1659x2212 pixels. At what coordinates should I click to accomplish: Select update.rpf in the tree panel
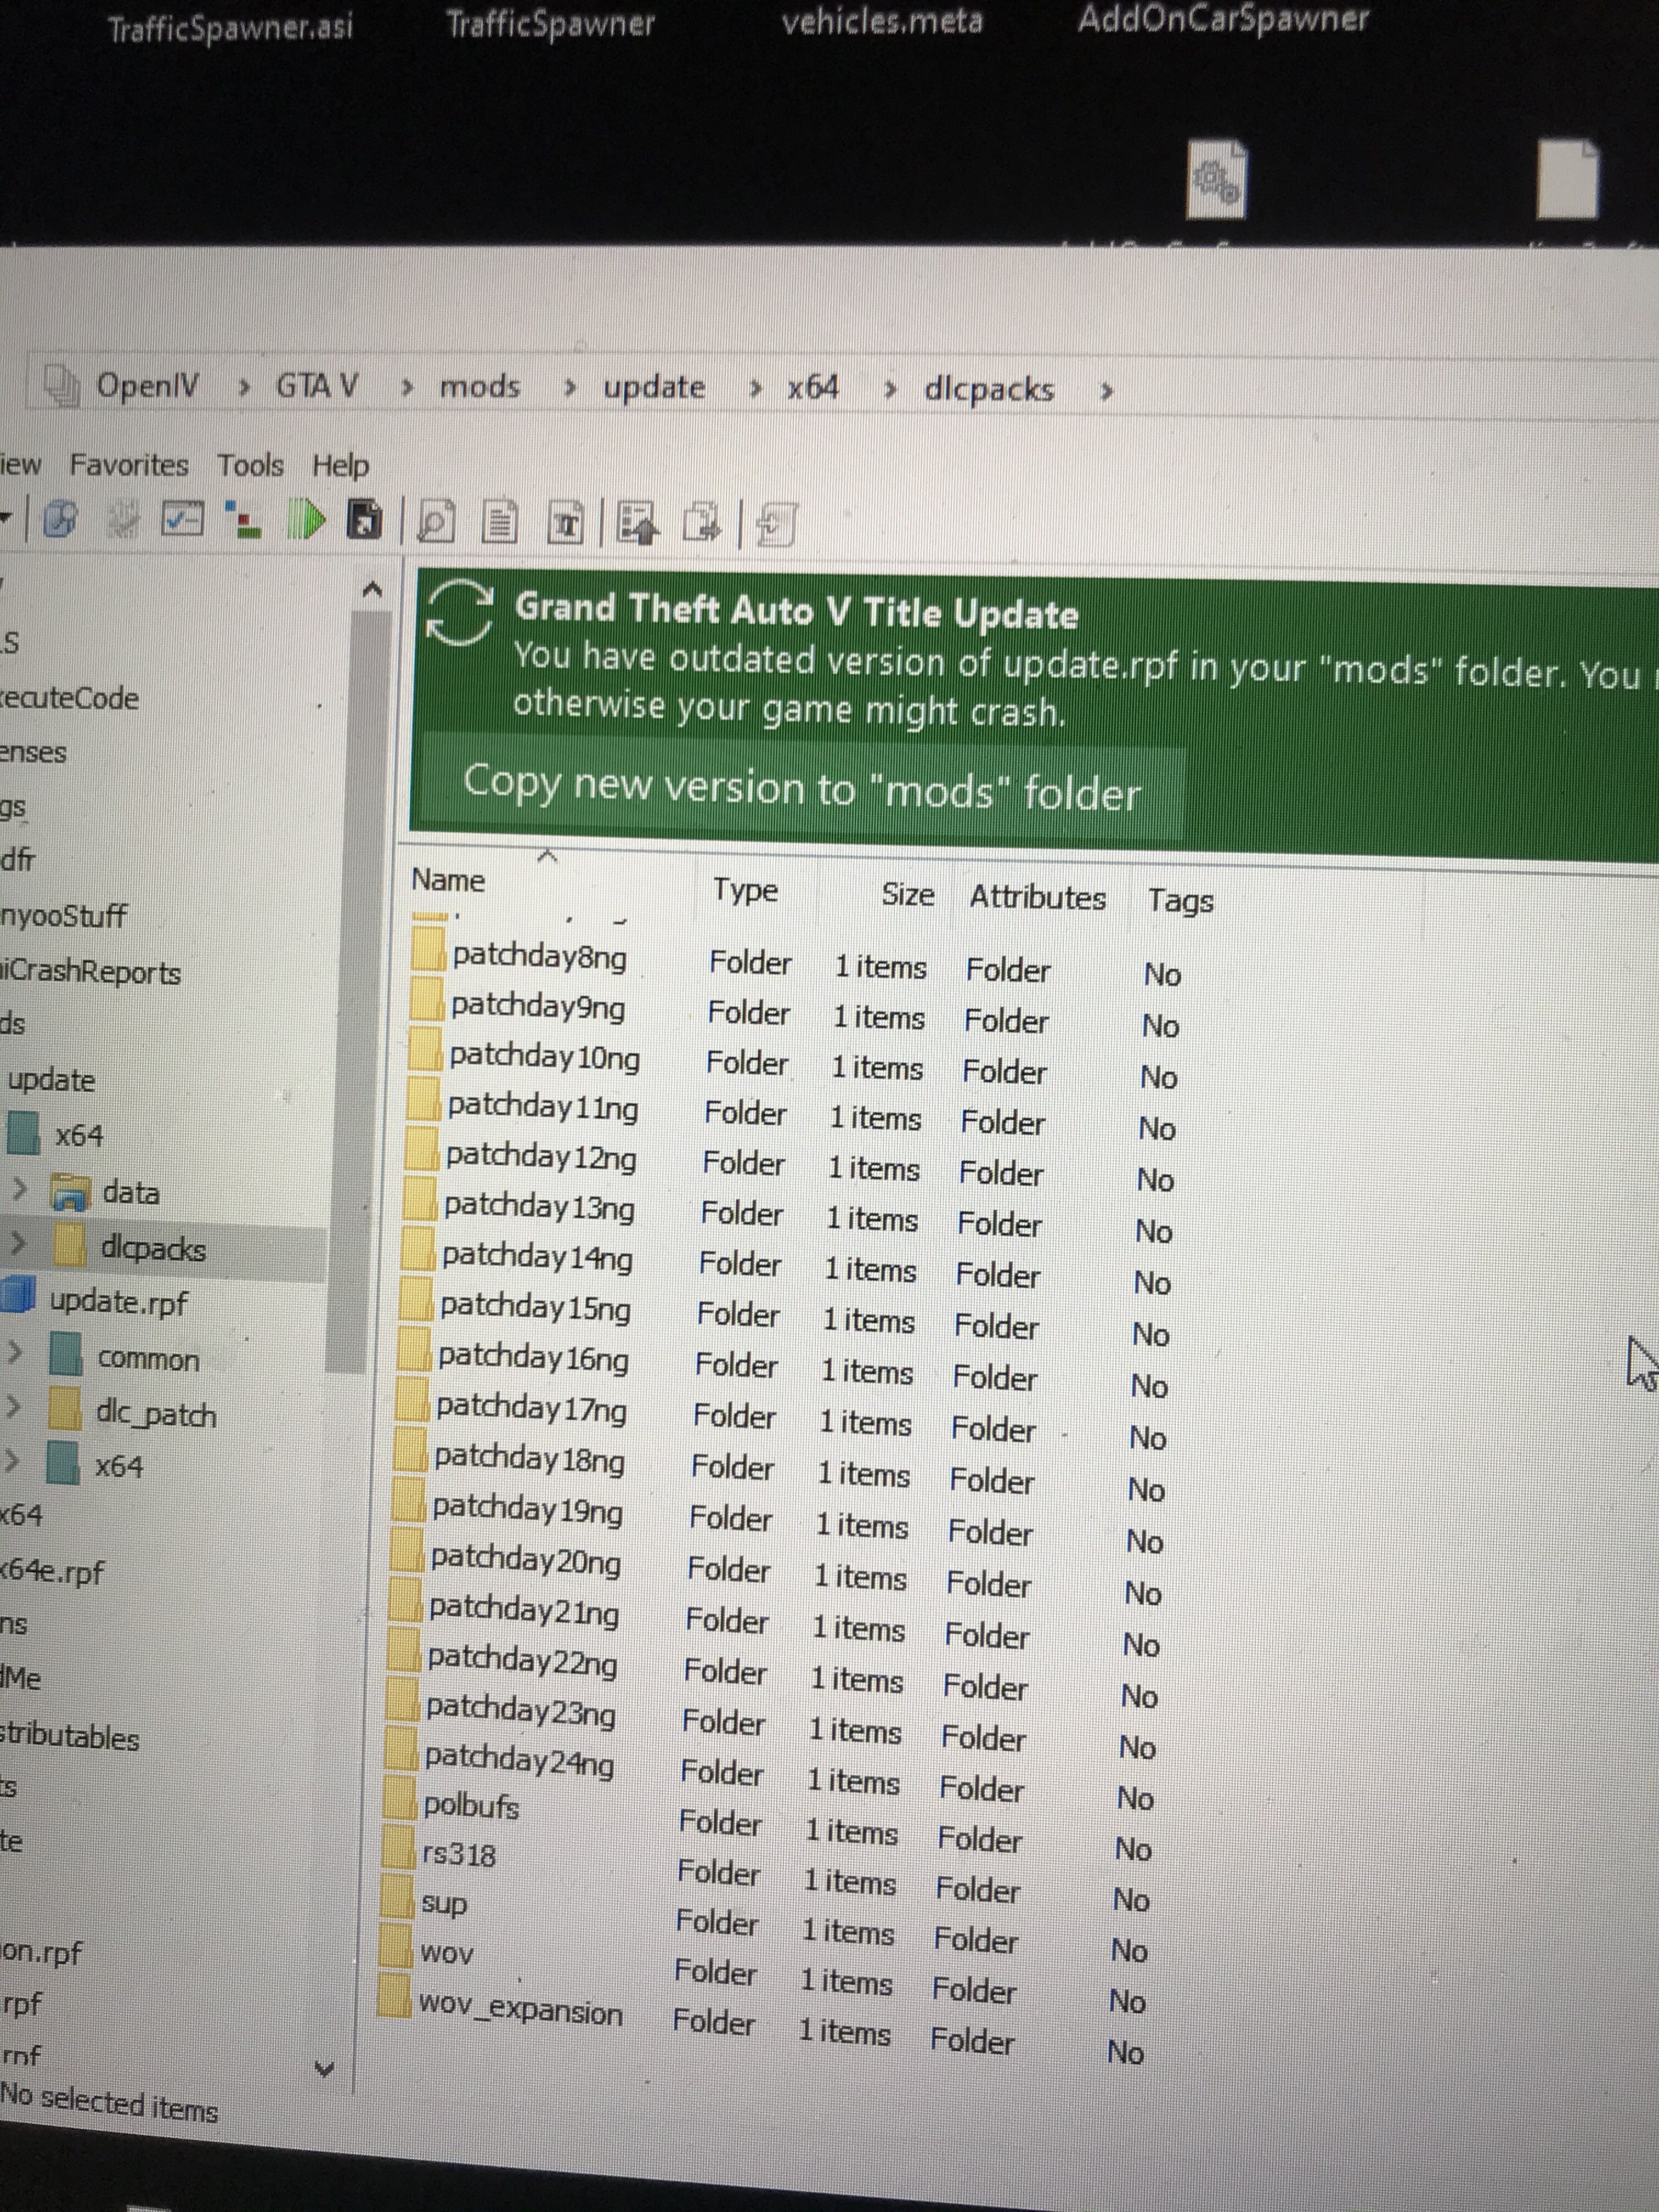tap(118, 1301)
